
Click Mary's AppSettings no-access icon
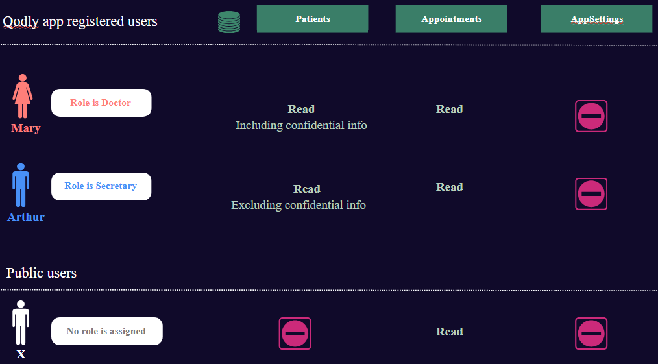(591, 116)
